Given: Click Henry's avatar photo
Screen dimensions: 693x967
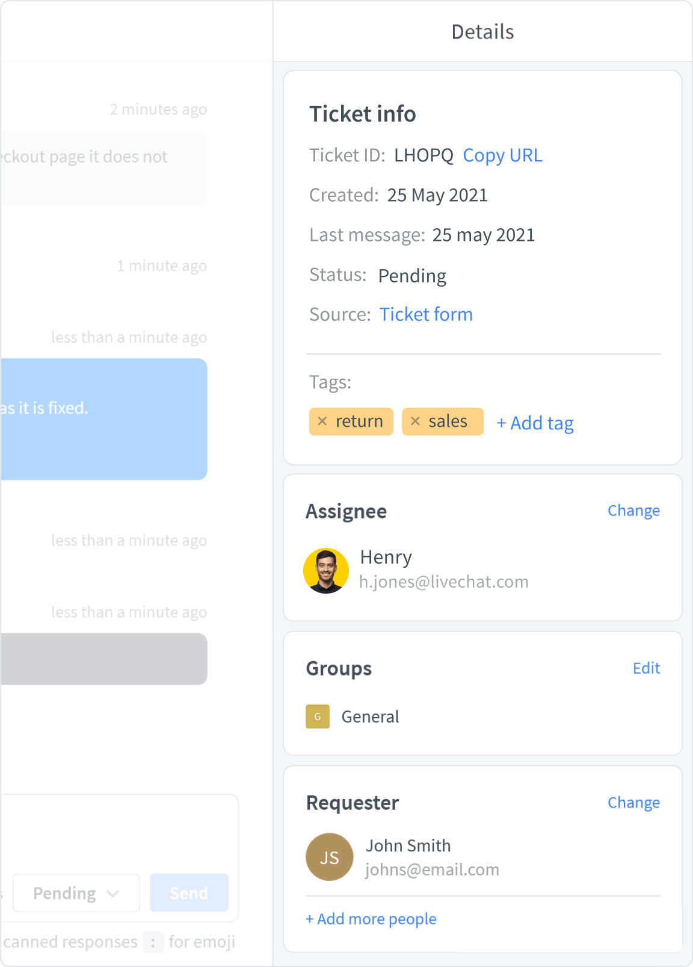Looking at the screenshot, I should tap(326, 571).
